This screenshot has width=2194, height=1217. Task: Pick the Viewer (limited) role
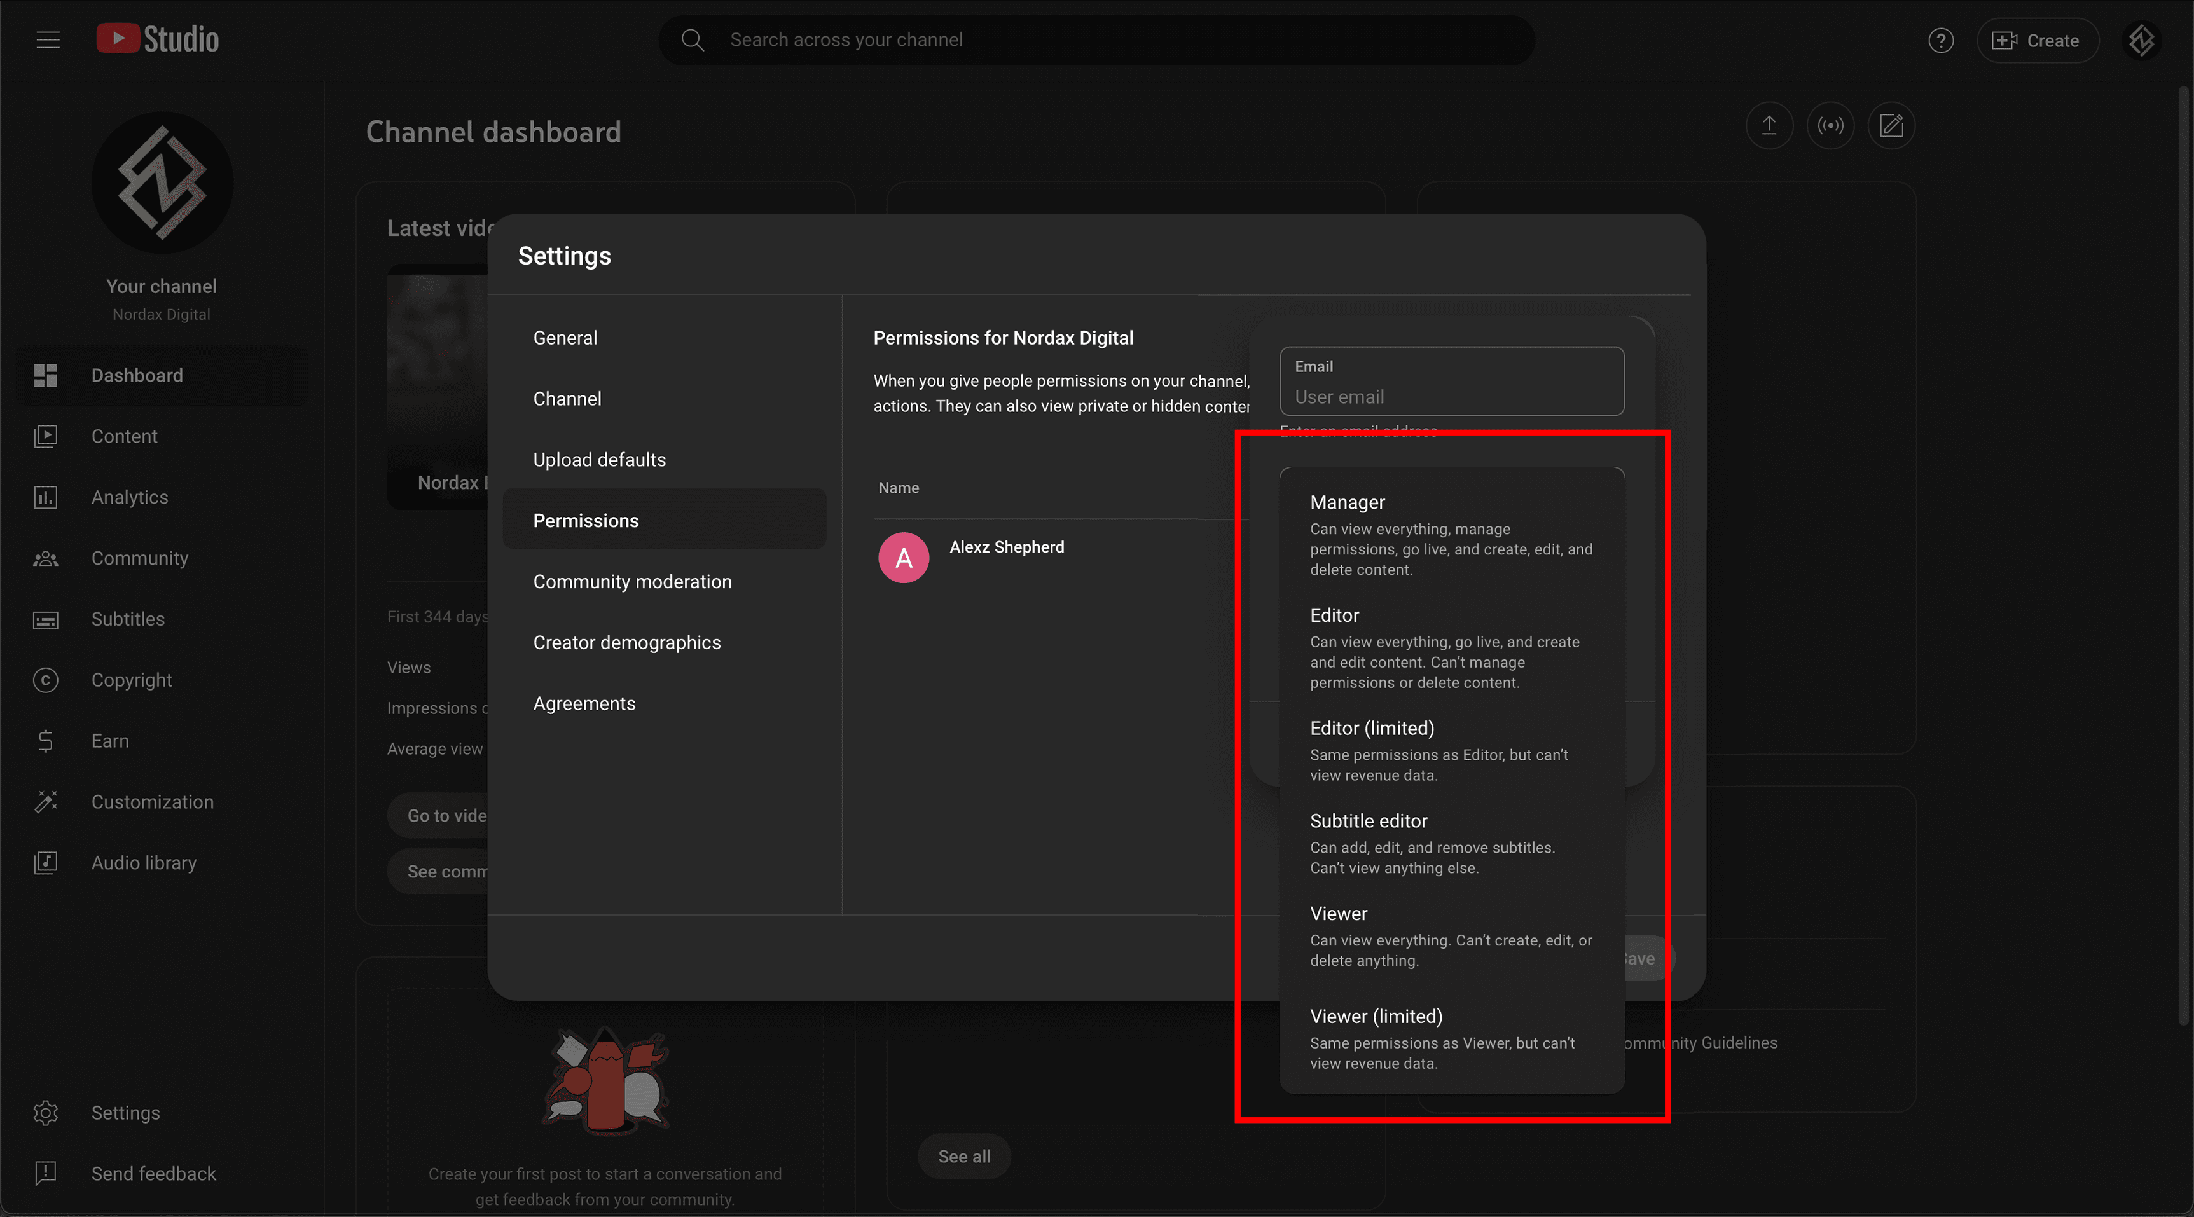click(1375, 1016)
